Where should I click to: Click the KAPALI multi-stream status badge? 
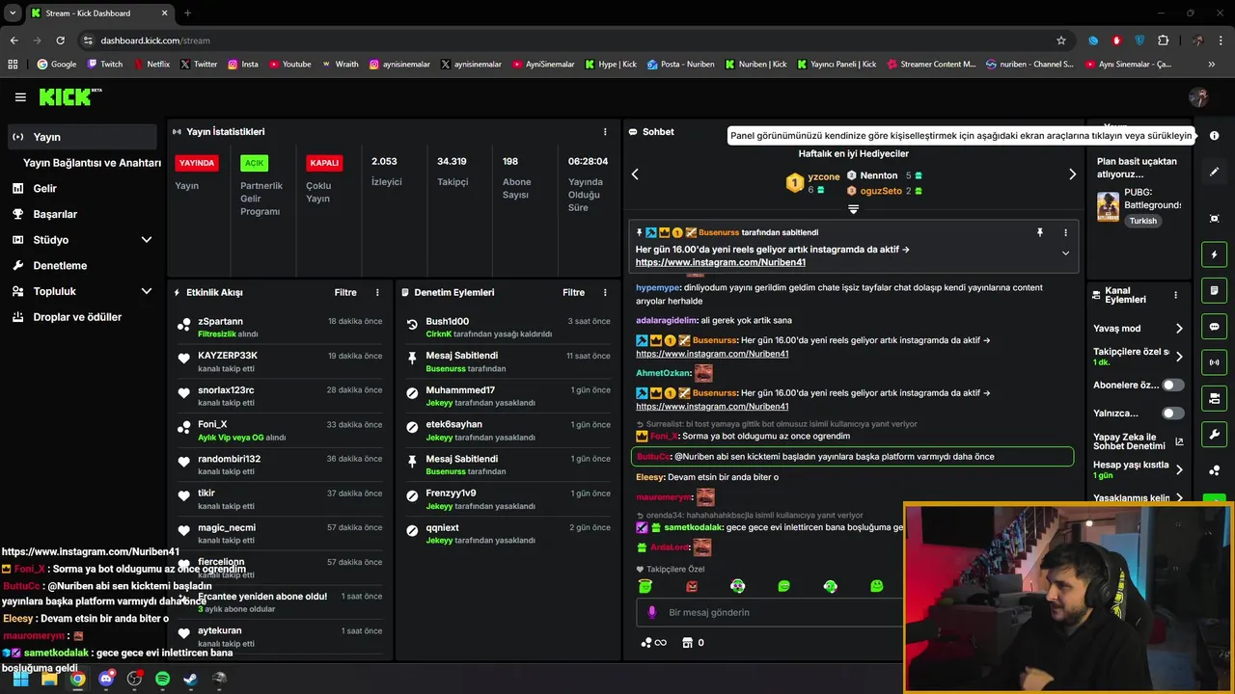[324, 163]
